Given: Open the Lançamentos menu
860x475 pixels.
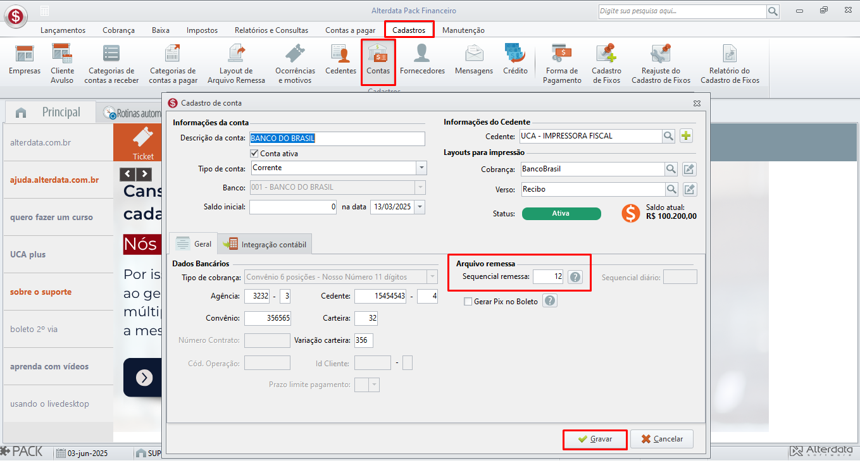Looking at the screenshot, I should coord(63,30).
